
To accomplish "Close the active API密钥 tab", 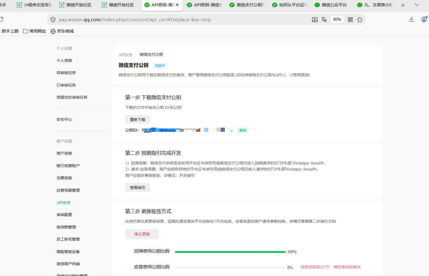I will click(177, 5).
